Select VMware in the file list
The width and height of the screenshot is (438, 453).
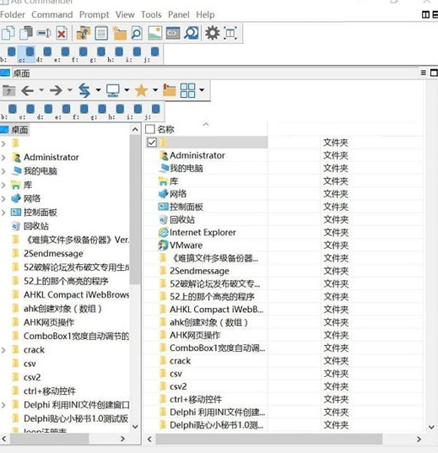pyautogui.click(x=186, y=245)
